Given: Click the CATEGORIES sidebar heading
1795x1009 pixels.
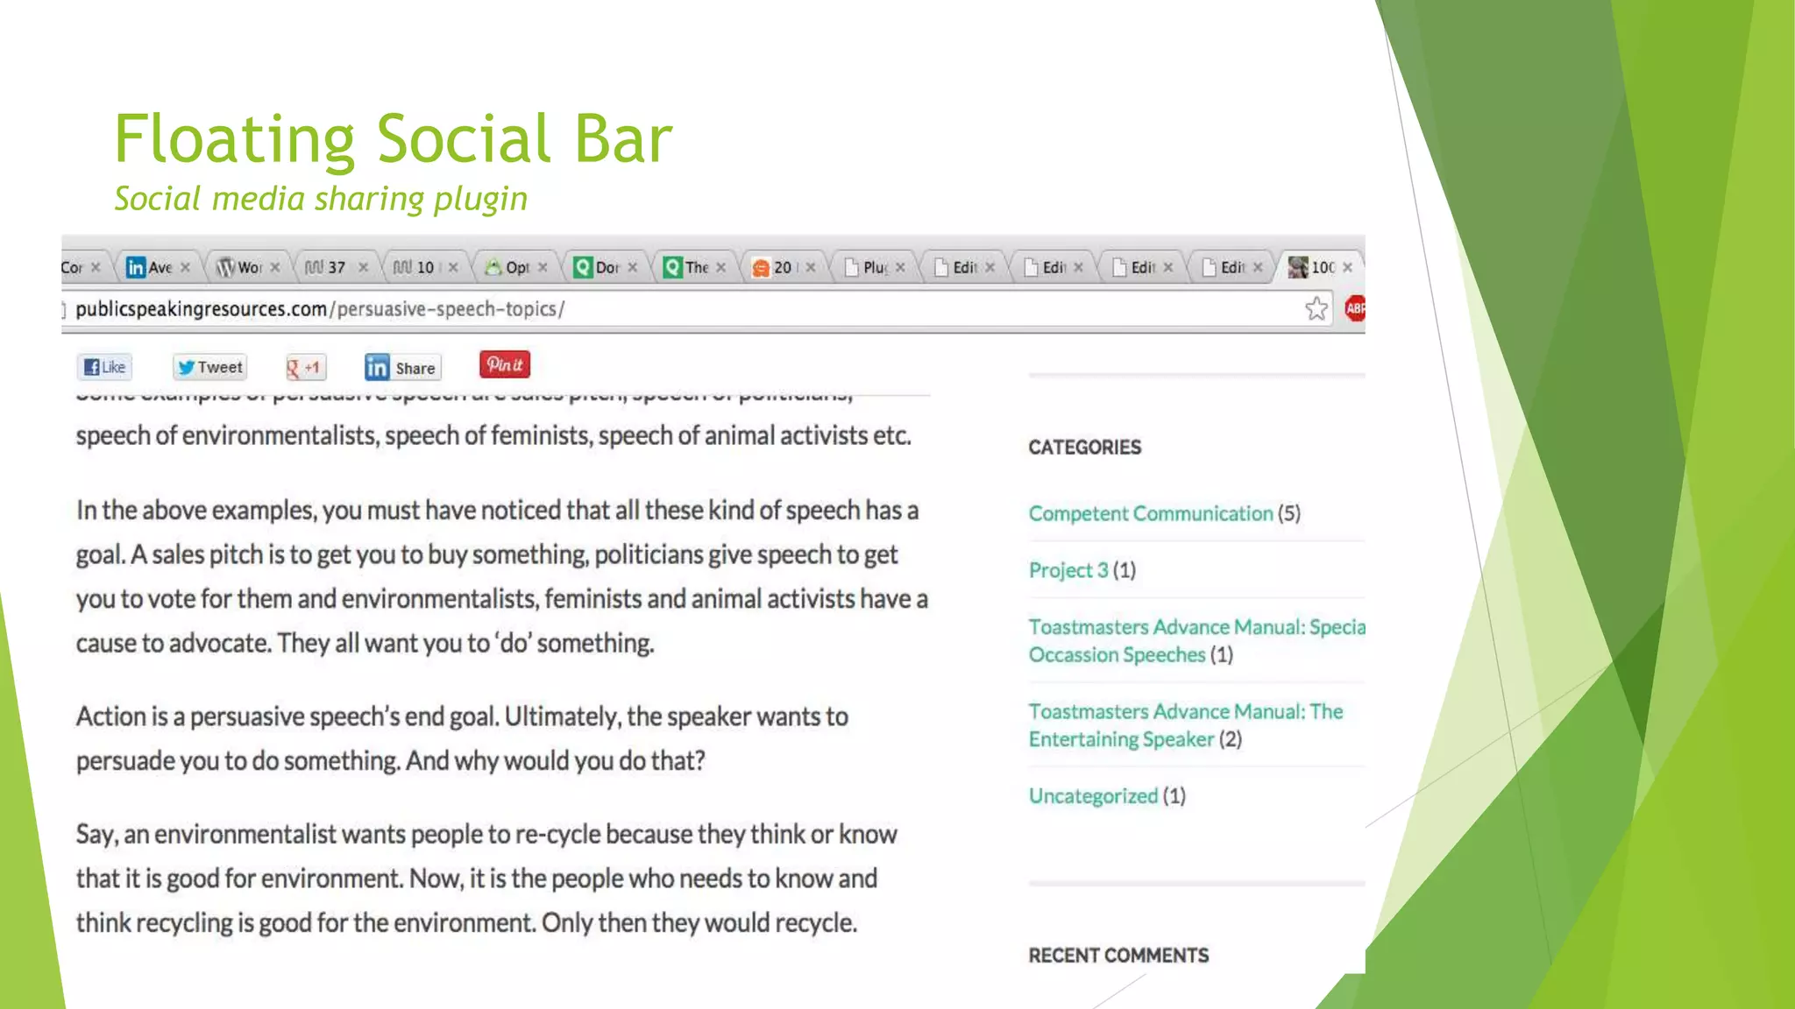Looking at the screenshot, I should [x=1085, y=448].
